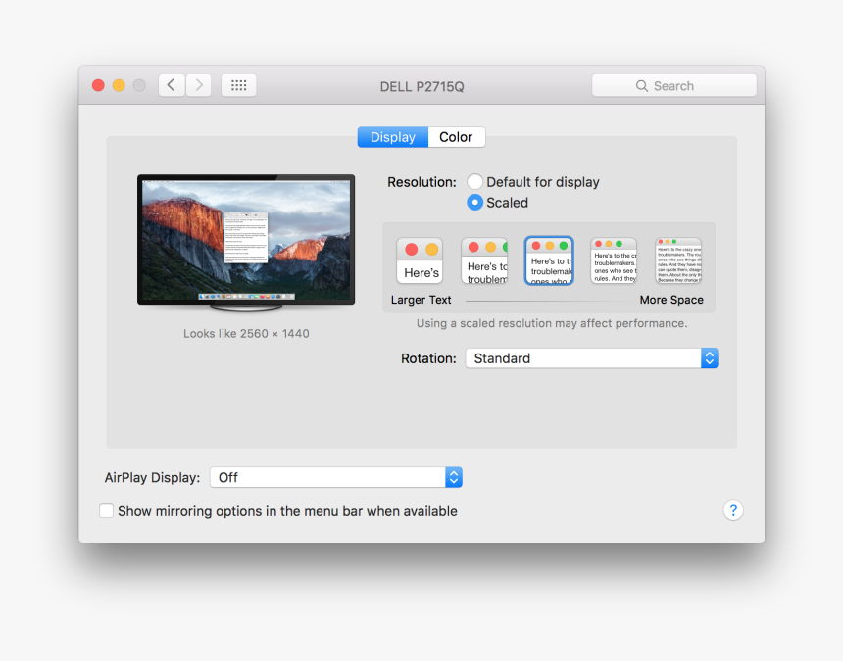
Task: Select the More Space resolution thumbnail
Action: click(677, 260)
